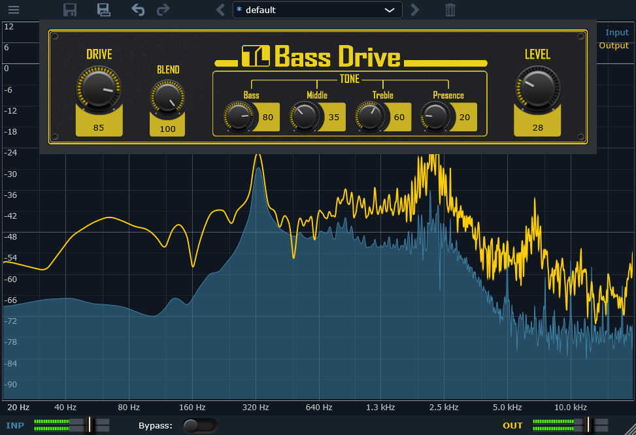Click the OUT label
This screenshot has width=636, height=435.
point(512,426)
